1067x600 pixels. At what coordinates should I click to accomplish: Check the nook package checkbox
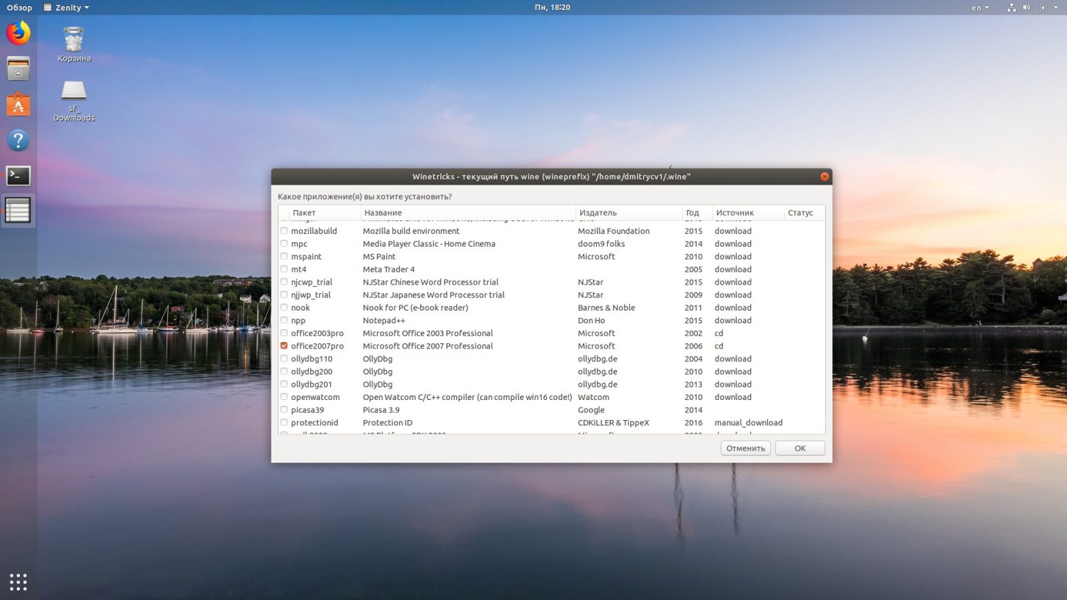[x=284, y=307]
